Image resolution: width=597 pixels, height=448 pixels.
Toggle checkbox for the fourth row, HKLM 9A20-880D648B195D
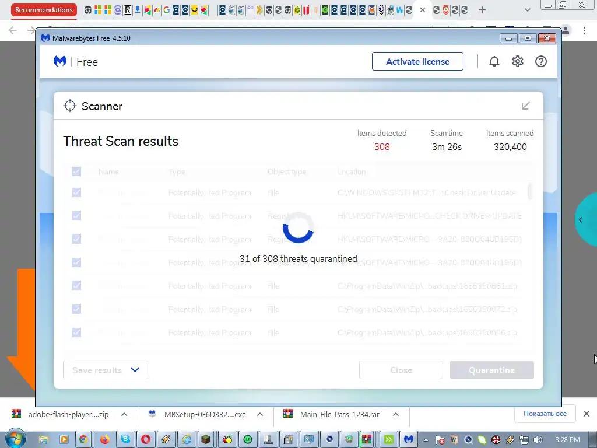click(x=76, y=262)
